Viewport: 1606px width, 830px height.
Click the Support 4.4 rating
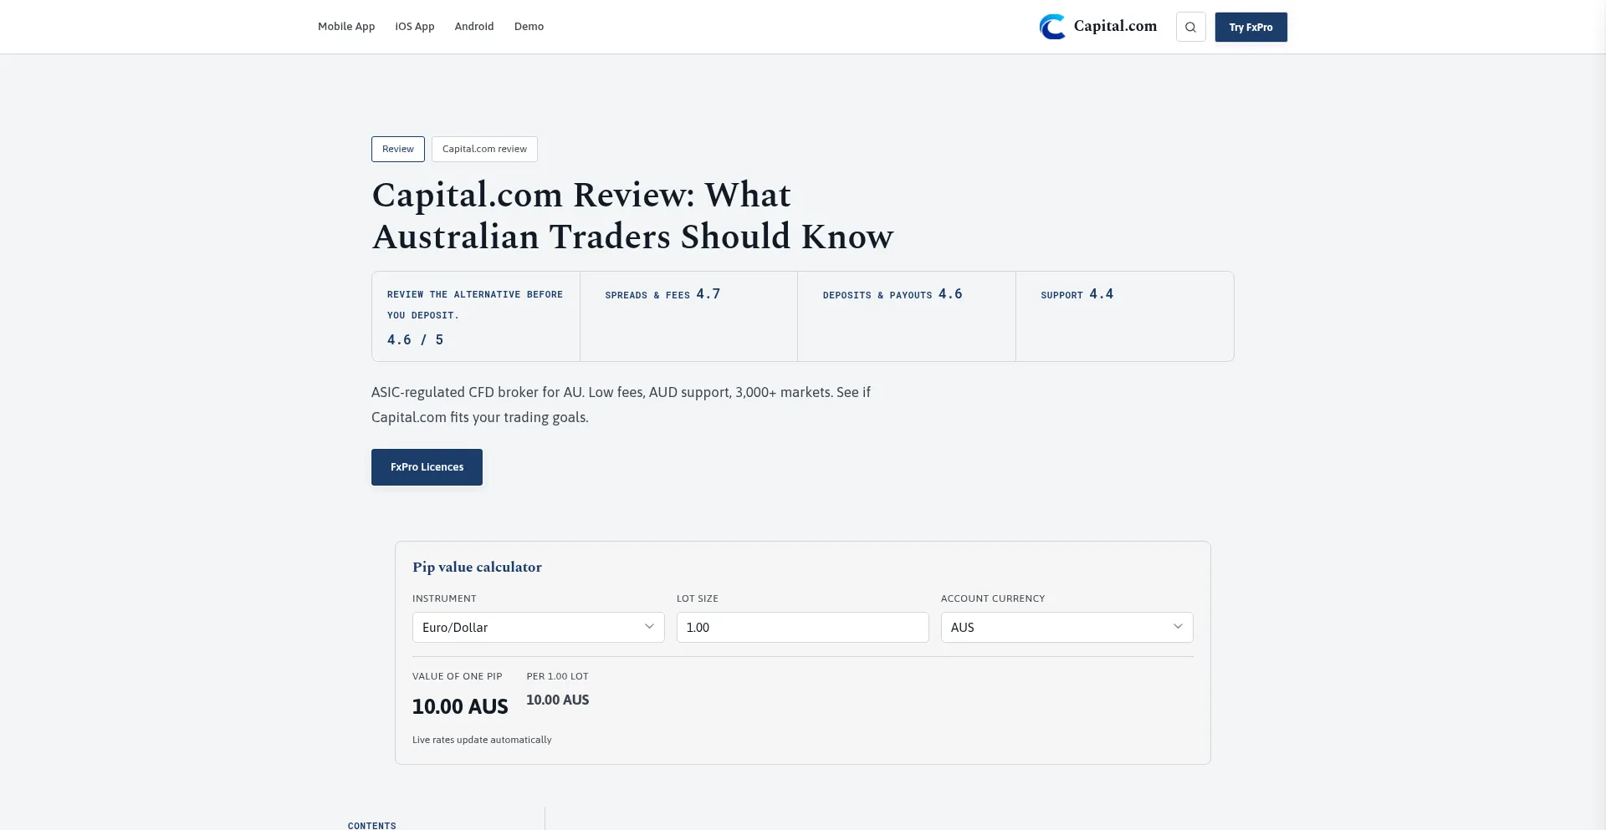coord(1077,294)
